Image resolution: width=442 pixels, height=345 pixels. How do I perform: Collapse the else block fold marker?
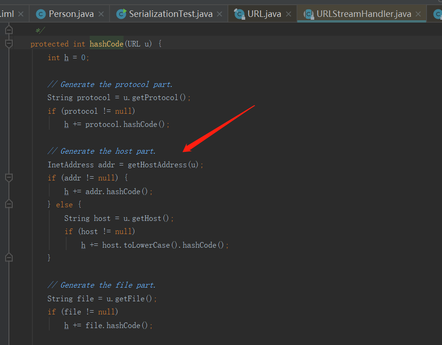click(x=8, y=204)
